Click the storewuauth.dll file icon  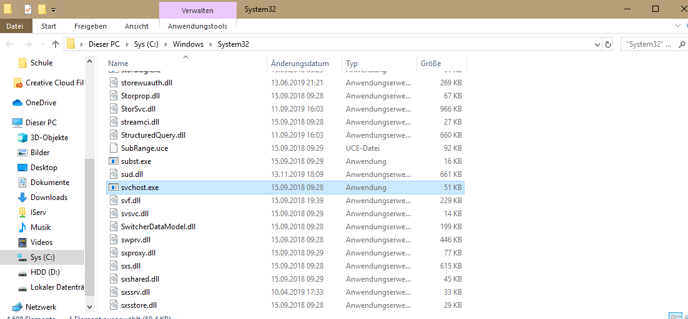pos(114,83)
